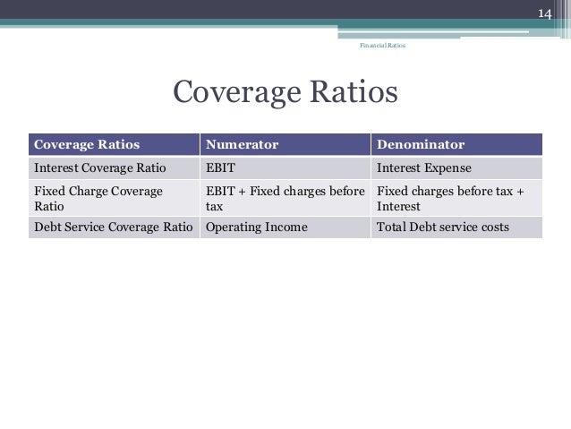Click the "Numerator" column header
The height and width of the screenshot is (429, 571).
click(x=285, y=144)
